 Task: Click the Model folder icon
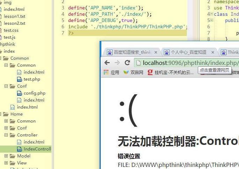point(13,156)
